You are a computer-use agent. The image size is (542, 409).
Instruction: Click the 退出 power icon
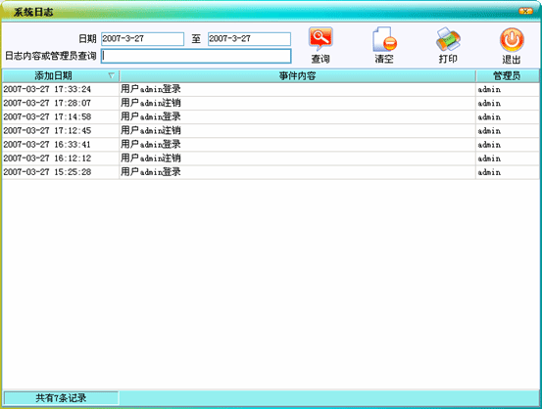[512, 39]
